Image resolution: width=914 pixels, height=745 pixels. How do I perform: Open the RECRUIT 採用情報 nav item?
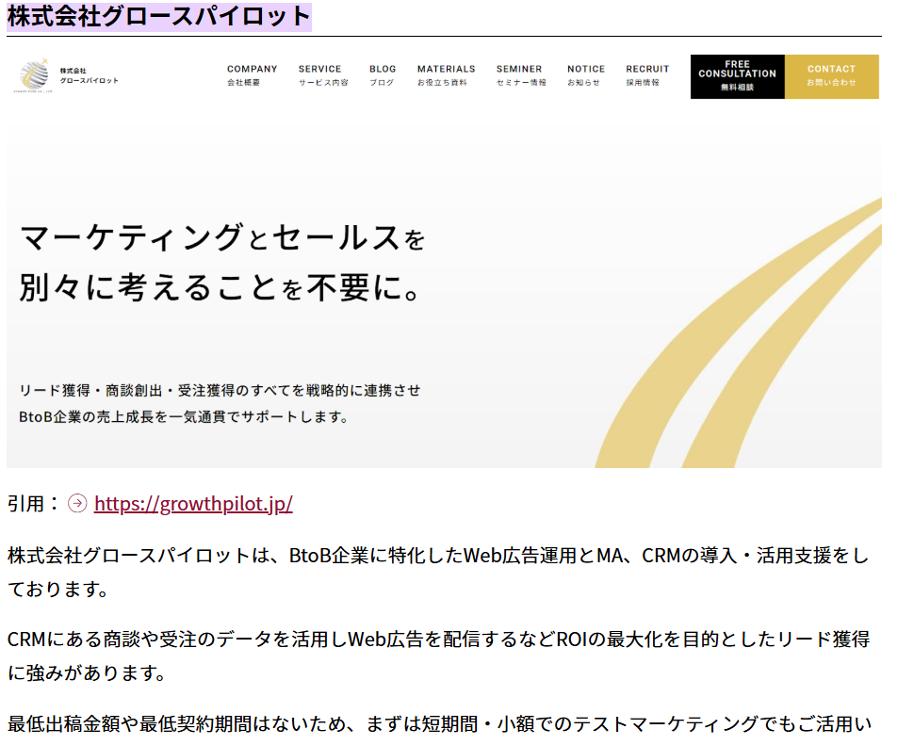647,75
